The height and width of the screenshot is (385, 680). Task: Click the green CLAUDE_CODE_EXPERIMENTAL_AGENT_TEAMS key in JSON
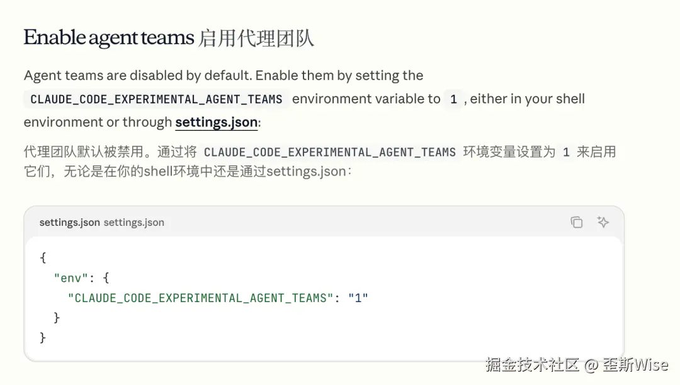click(201, 298)
